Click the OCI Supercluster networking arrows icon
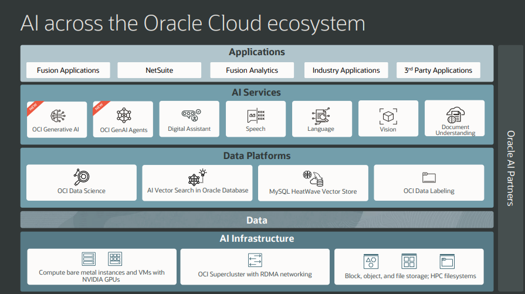This screenshot has height=294, width=525. tap(255, 260)
